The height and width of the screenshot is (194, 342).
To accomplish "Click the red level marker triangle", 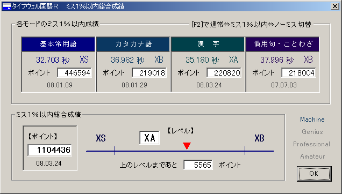I will tap(187, 146).
